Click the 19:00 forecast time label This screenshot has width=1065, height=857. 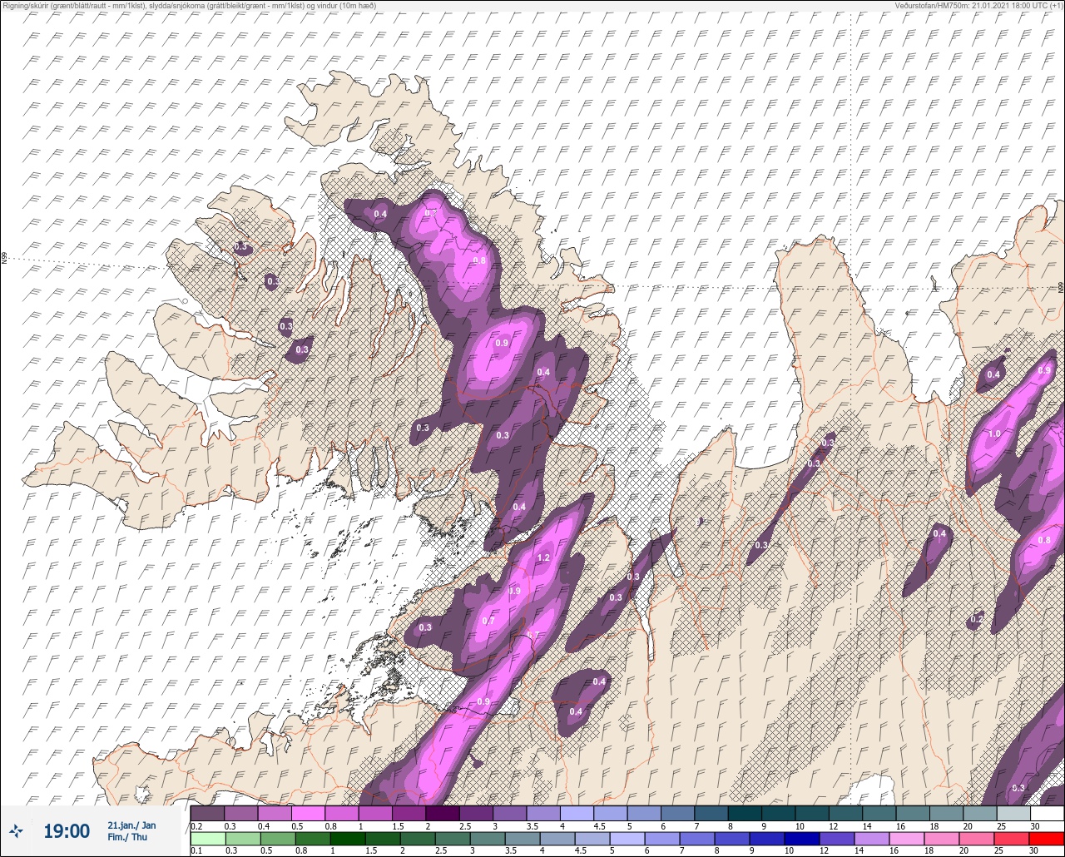pyautogui.click(x=67, y=830)
